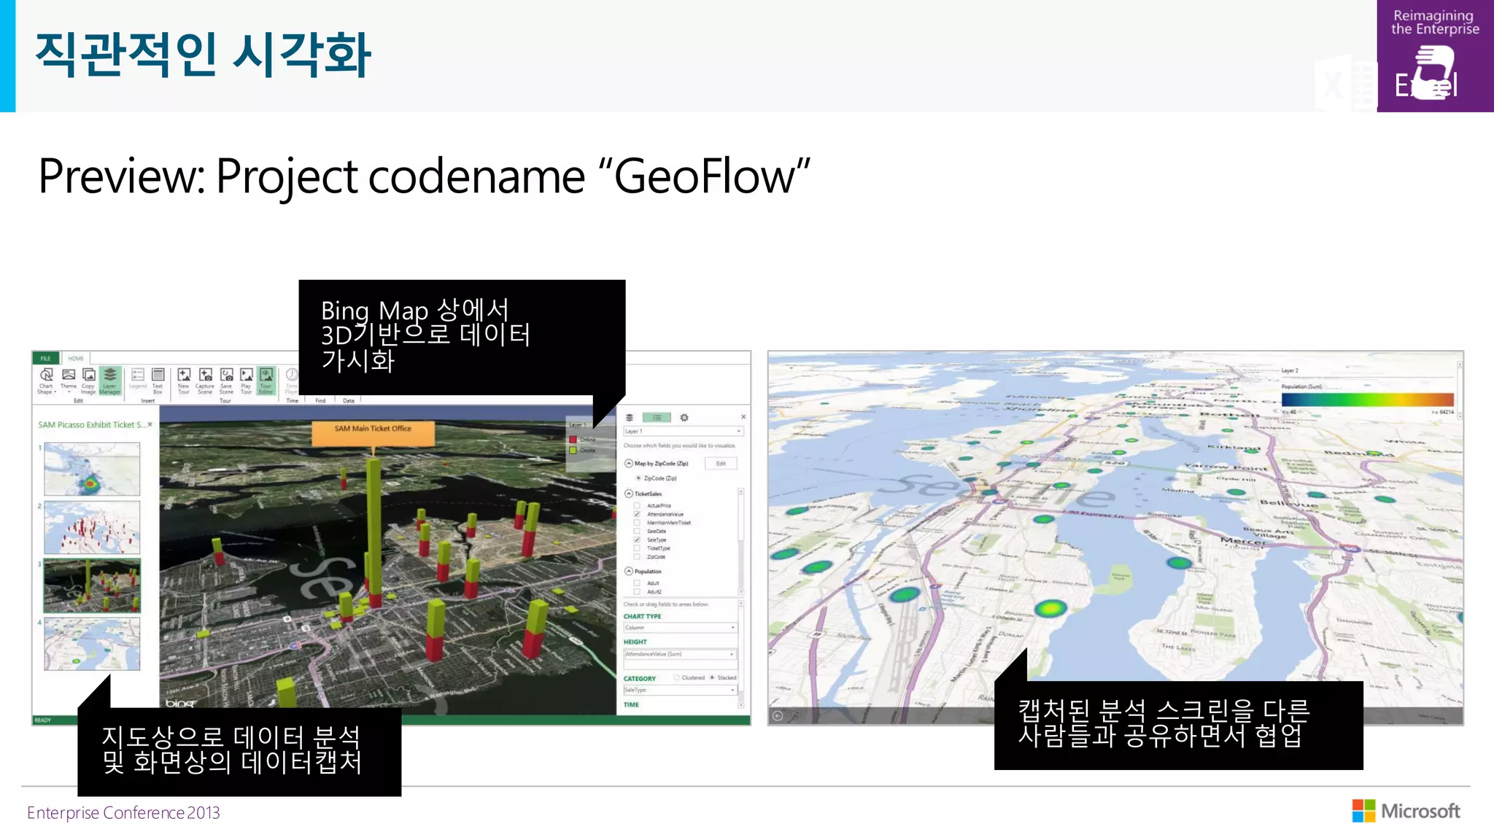Viewport: 1494px width, 840px height.
Task: Uncheck the SaleType field
Action: [x=637, y=540]
